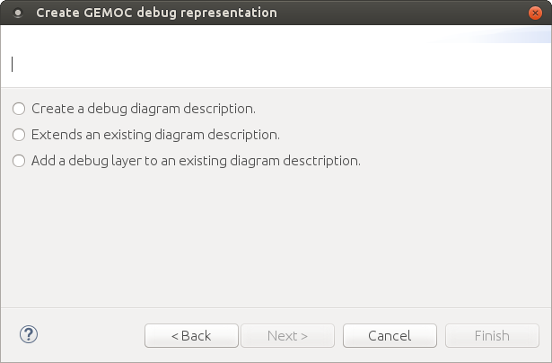
Task: Click the text cursor in the white header area
Action: (x=13, y=64)
